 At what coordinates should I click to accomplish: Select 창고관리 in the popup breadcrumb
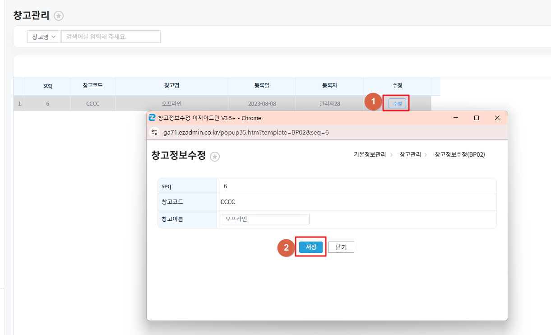click(410, 154)
